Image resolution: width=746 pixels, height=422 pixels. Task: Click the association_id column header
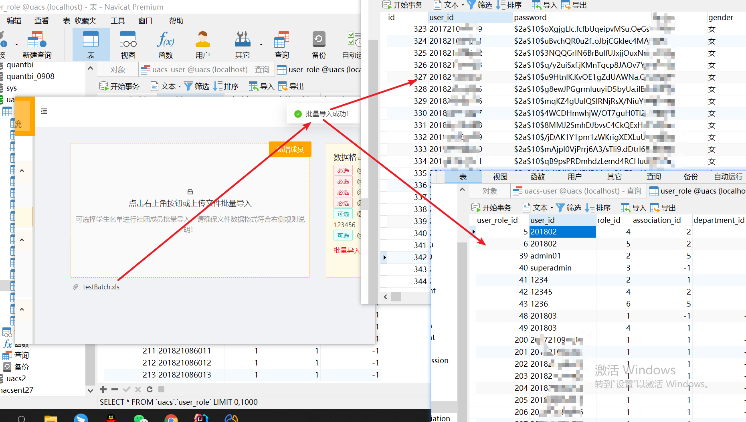coord(661,220)
